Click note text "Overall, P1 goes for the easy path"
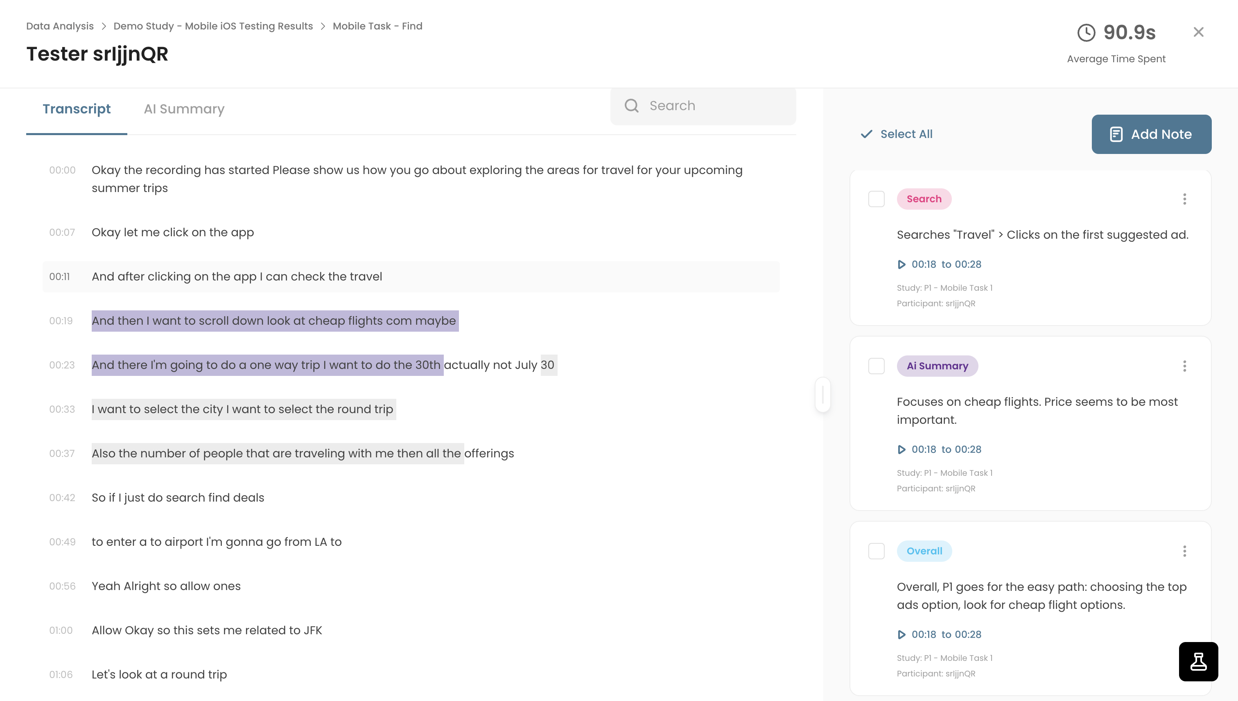 tap(1041, 596)
